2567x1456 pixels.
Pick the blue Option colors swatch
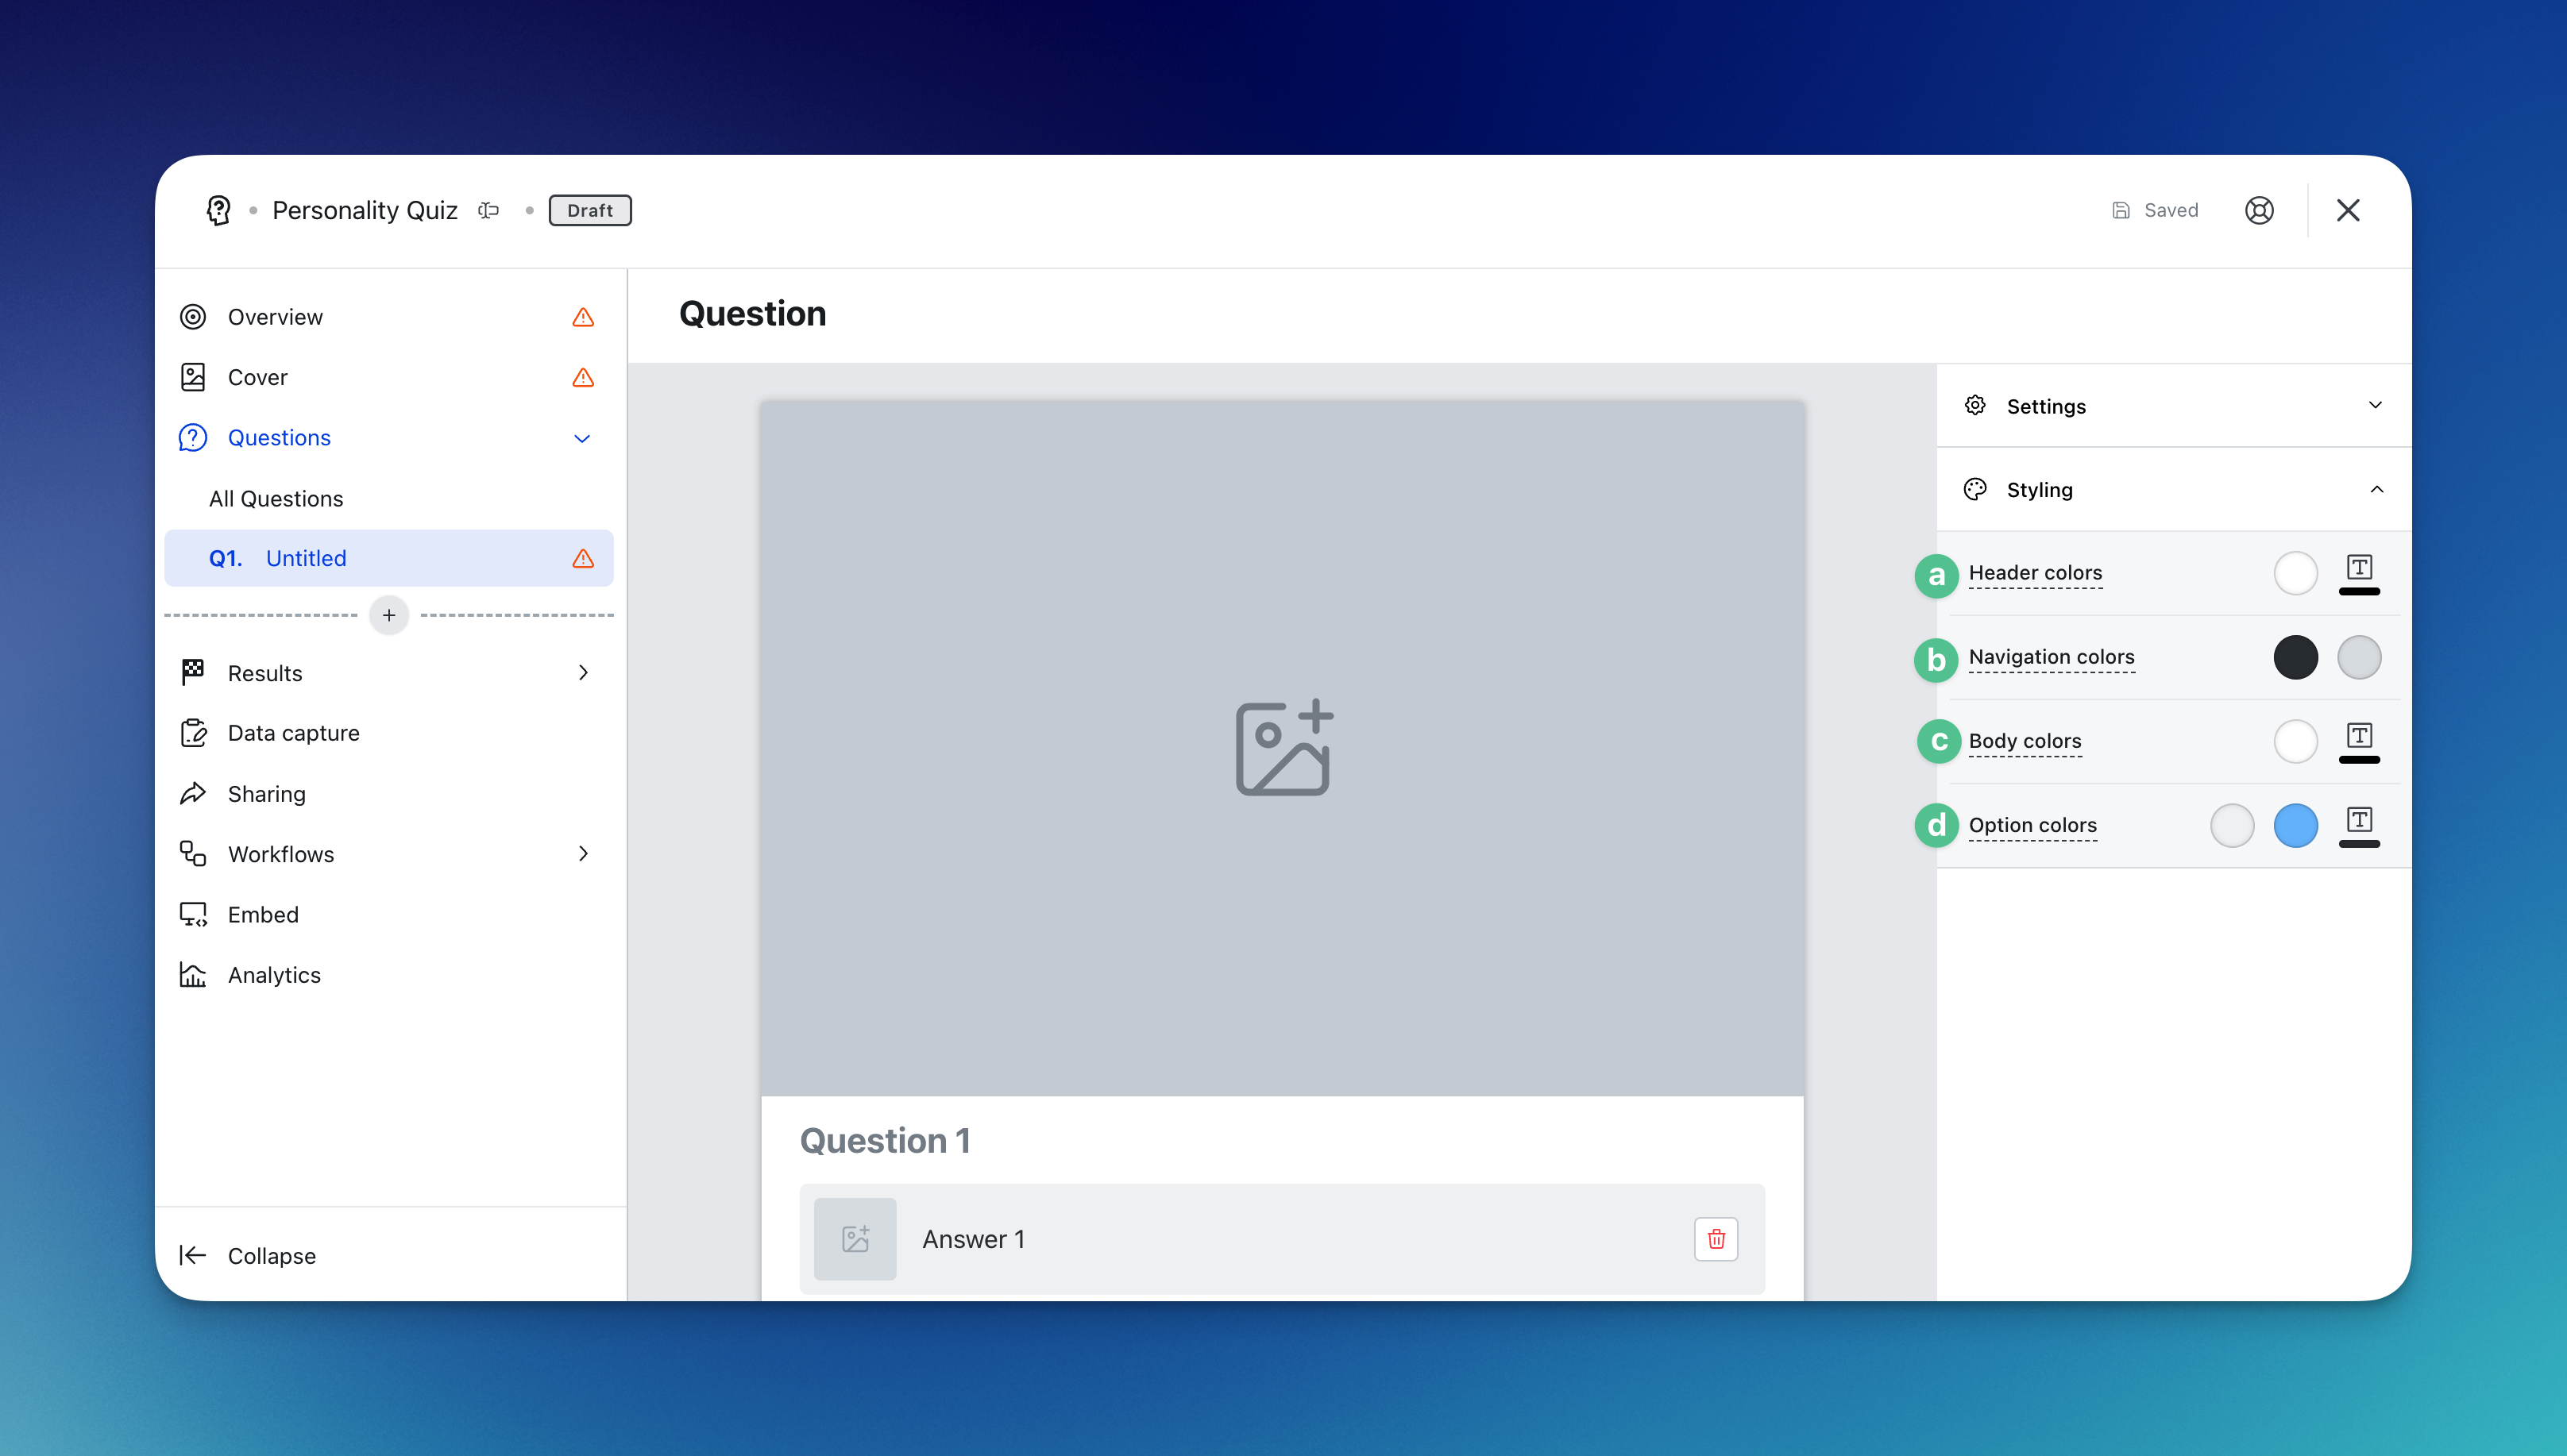tap(2295, 825)
